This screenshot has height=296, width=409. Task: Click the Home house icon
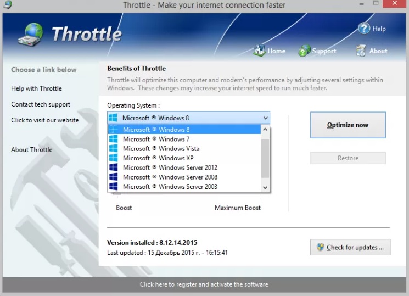point(260,51)
